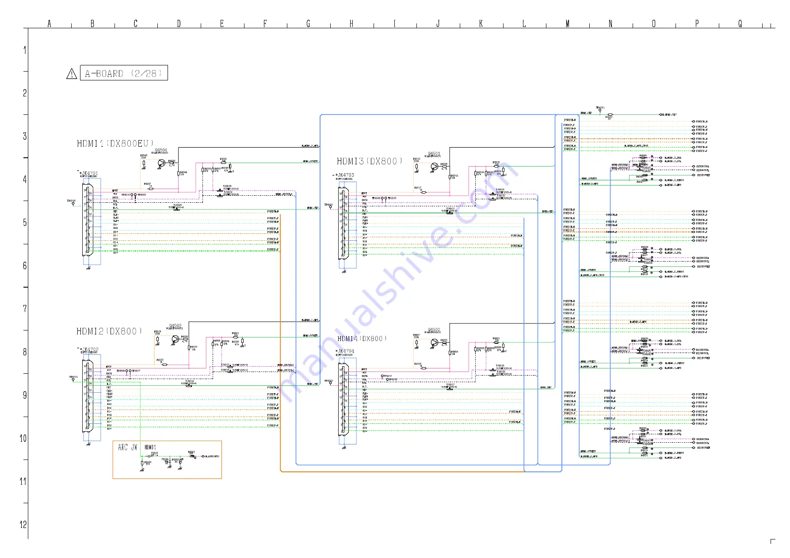Click the HDMI1(DX800EU) section heading
Viewport: 790px width, 558px height.
[115, 144]
